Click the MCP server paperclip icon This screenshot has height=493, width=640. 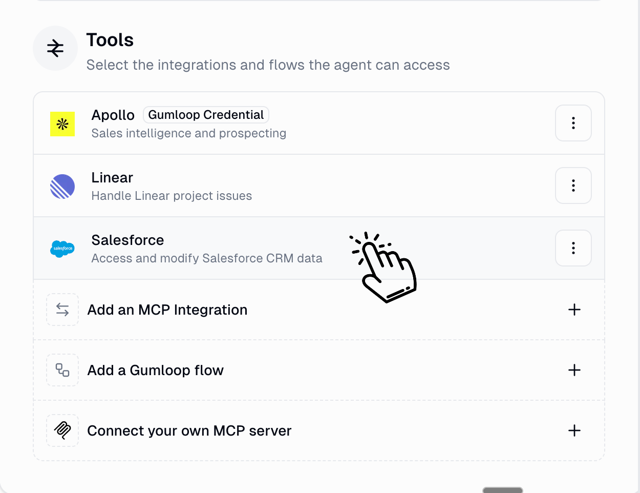(x=62, y=430)
